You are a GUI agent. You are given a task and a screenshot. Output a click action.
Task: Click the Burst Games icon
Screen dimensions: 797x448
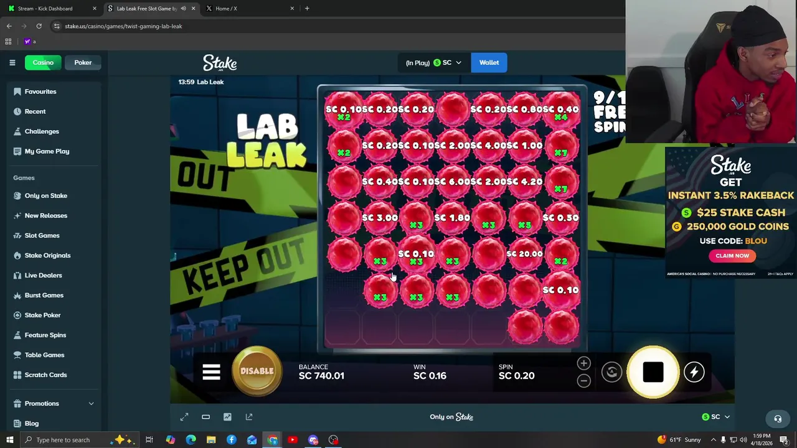click(17, 295)
